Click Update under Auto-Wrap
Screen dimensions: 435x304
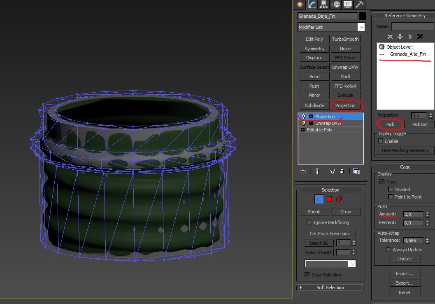(x=405, y=258)
